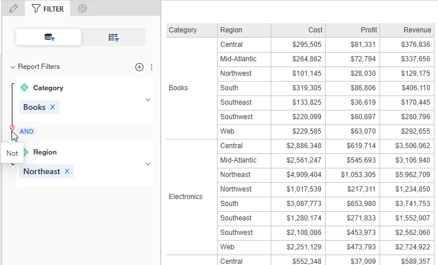The height and width of the screenshot is (265, 438).
Task: Open the settings gear tab
Action: (x=83, y=9)
